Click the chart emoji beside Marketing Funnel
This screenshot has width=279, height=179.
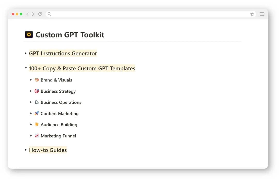(x=36, y=136)
